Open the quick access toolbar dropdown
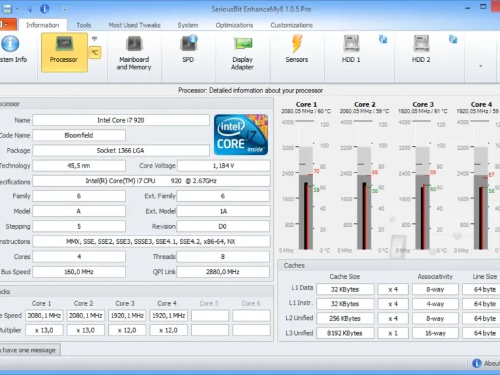This screenshot has width=500, height=375. [x=65, y=9]
